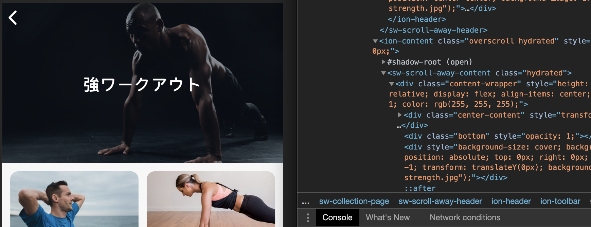591x227 pixels.
Task: Open the What's New drawer tab
Action: coord(388,217)
